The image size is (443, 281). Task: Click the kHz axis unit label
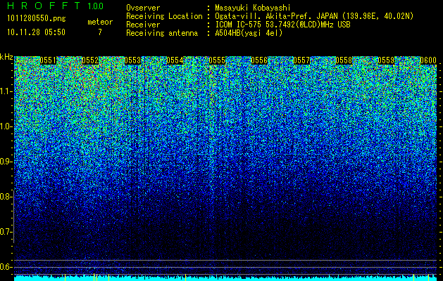(6, 57)
